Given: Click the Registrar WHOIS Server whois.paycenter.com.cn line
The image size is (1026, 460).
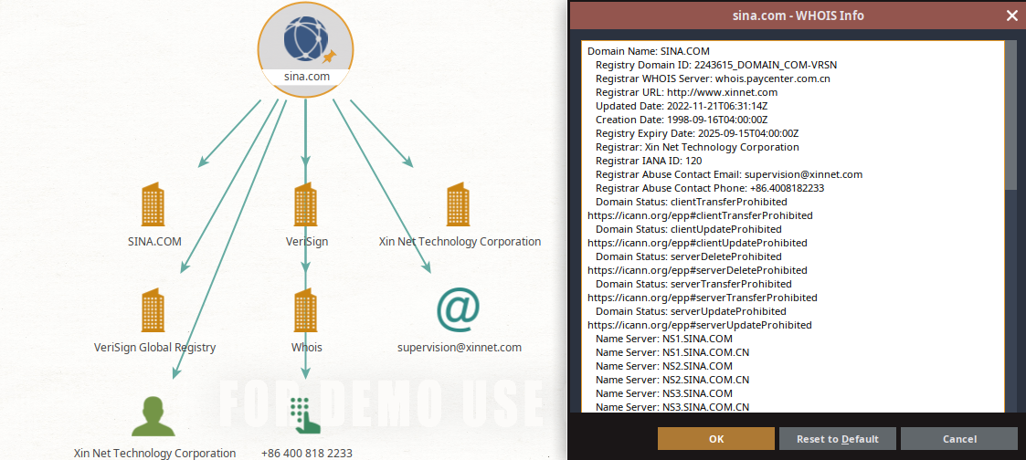Looking at the screenshot, I should (713, 78).
